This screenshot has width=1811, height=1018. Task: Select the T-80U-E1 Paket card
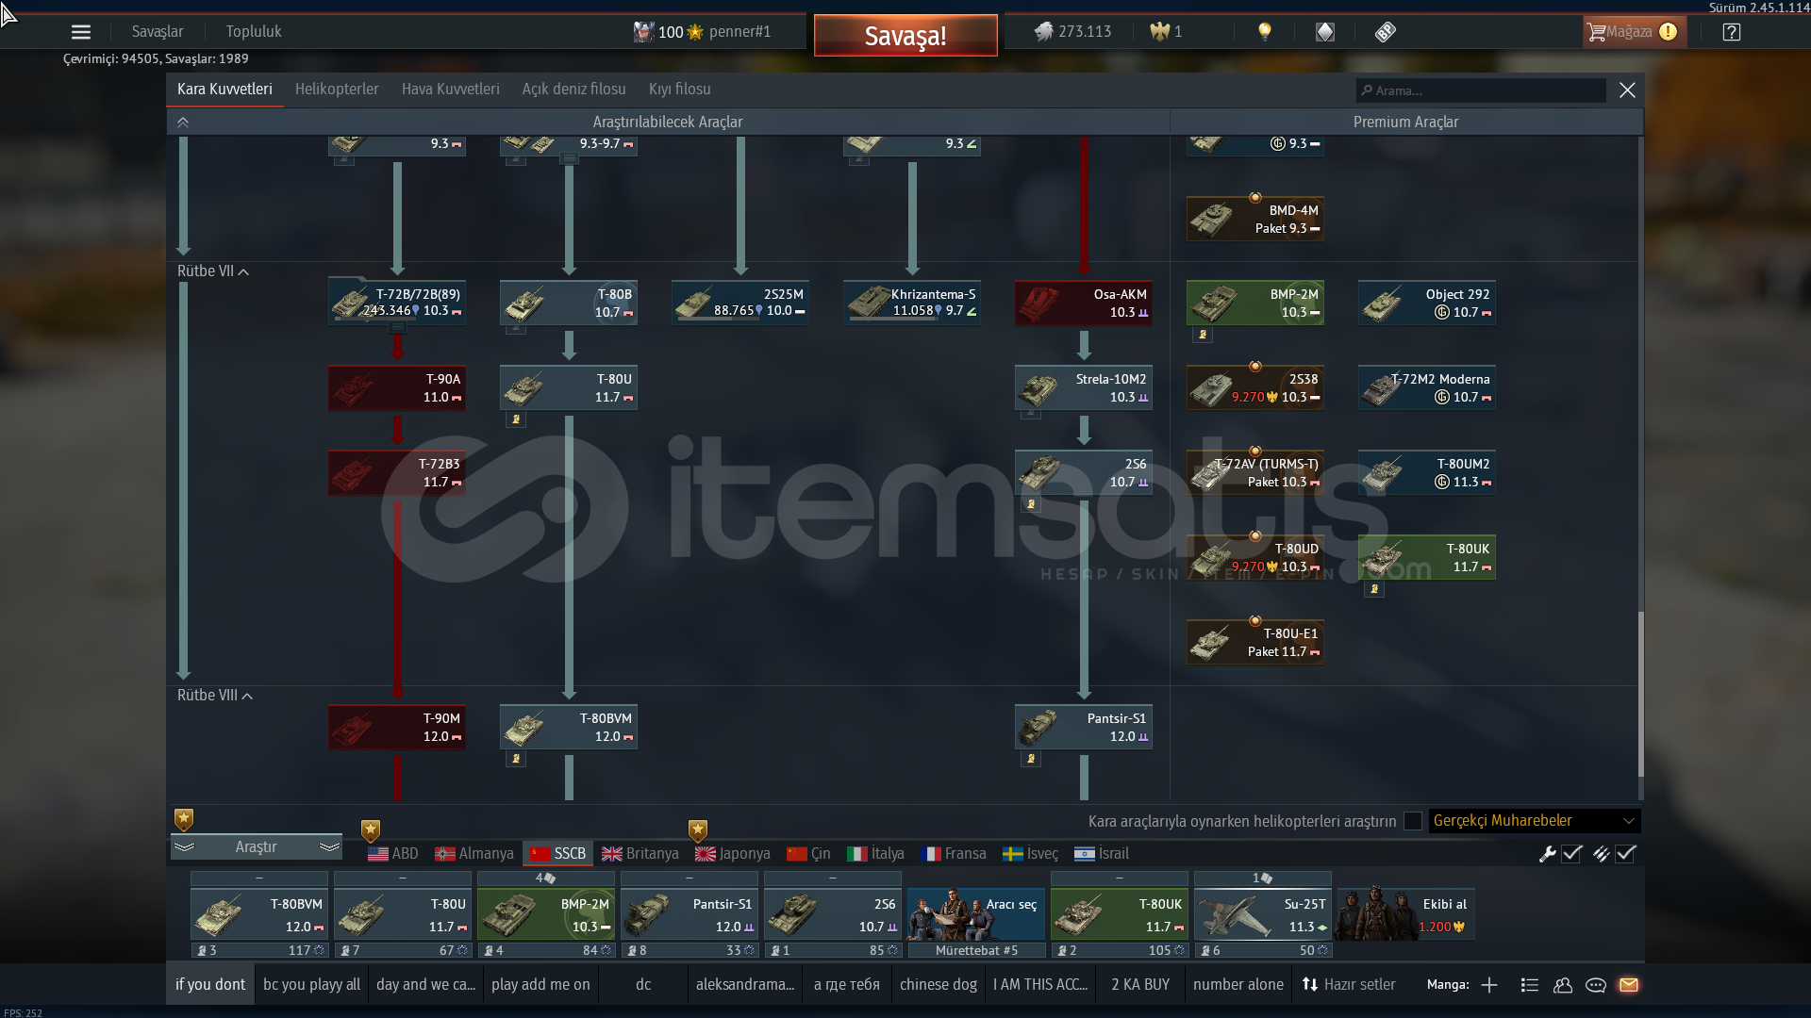[1255, 642]
